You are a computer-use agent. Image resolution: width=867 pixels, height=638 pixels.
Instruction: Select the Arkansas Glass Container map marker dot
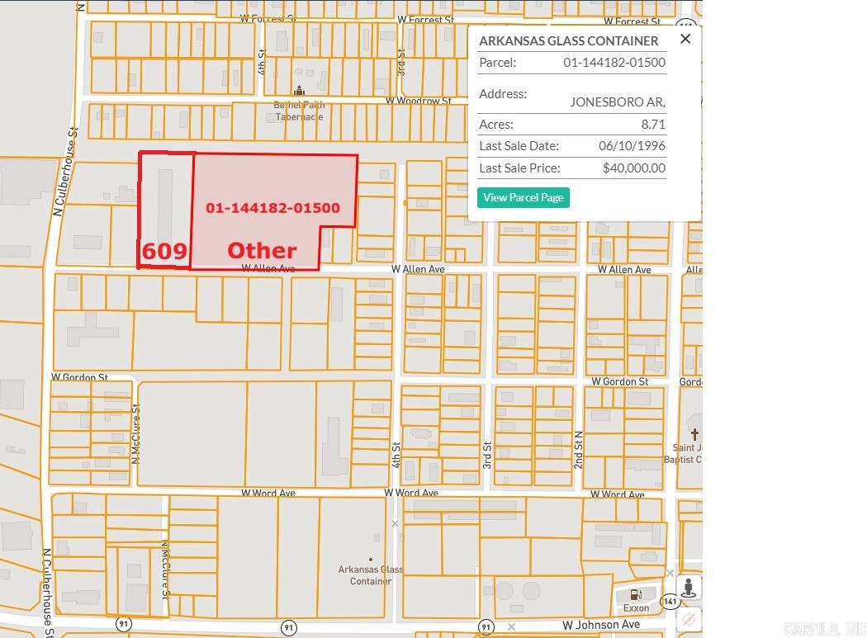pyautogui.click(x=371, y=560)
